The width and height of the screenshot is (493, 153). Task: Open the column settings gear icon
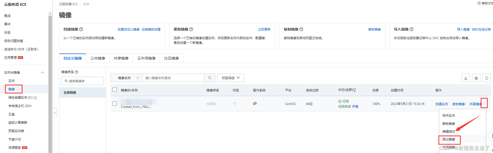pos(476,78)
